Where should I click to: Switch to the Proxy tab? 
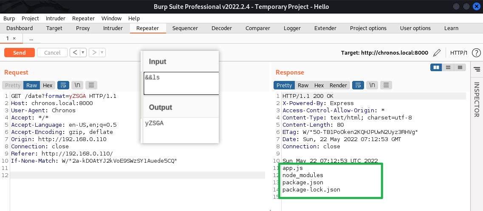click(x=83, y=28)
